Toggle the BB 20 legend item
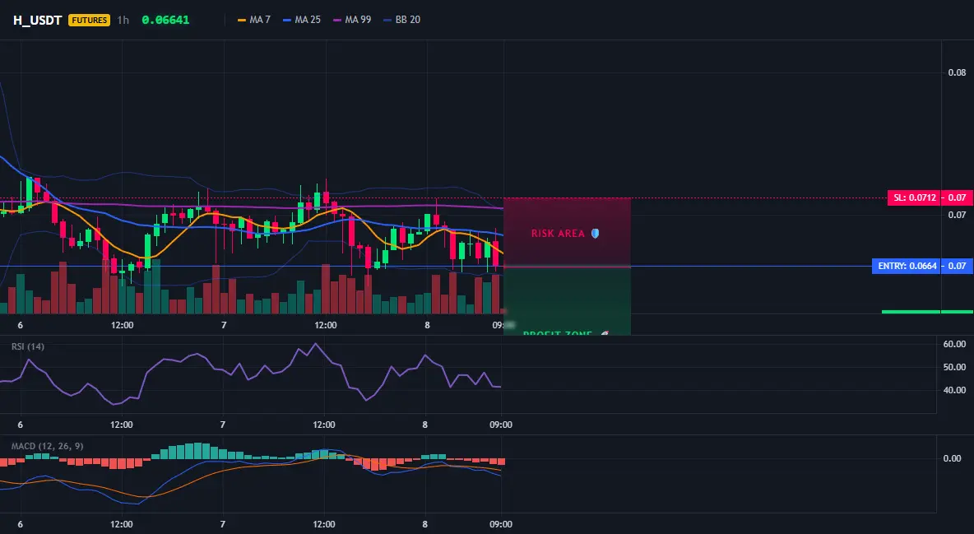Viewport: 974px width, 534px height. pyautogui.click(x=402, y=20)
